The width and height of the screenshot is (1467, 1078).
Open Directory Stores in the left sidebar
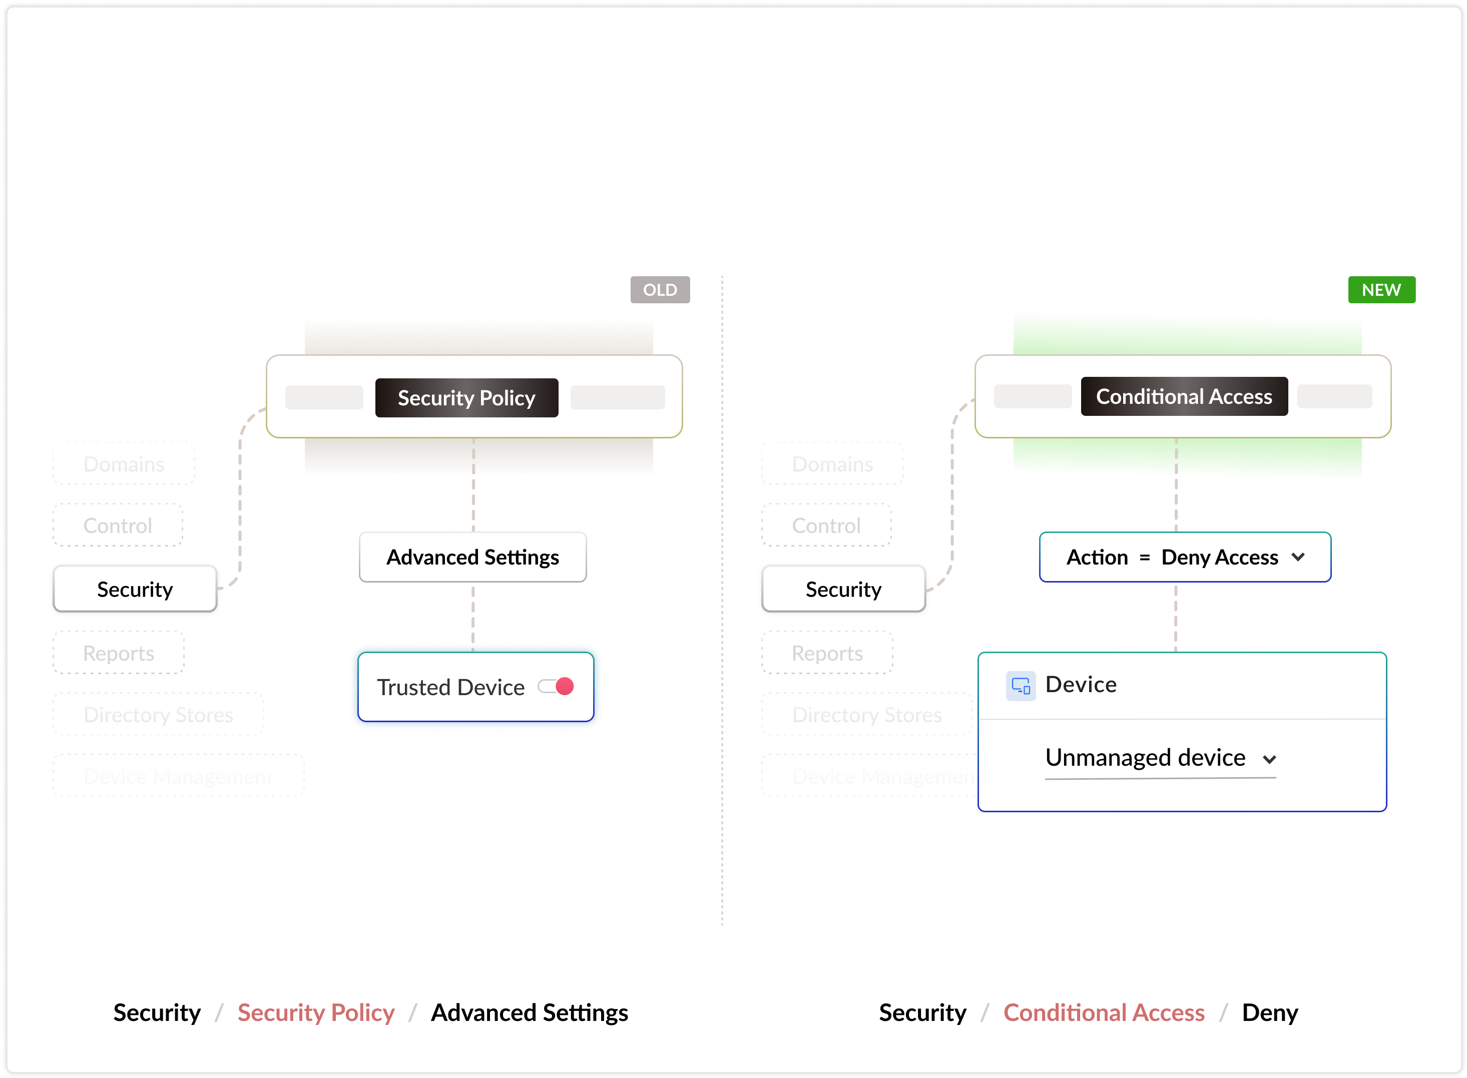tap(158, 715)
